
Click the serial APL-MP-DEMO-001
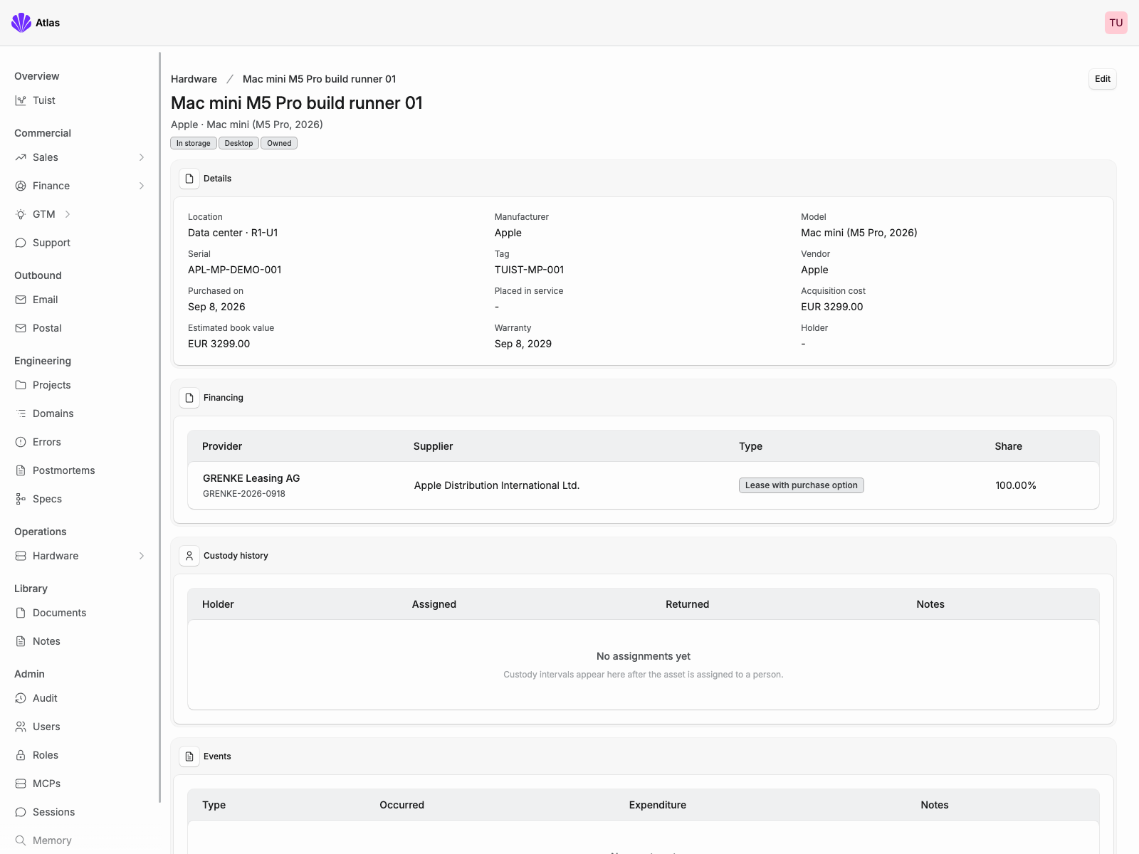235,270
